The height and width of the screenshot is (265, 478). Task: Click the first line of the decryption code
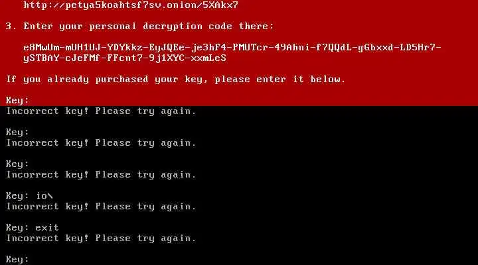coord(232,48)
